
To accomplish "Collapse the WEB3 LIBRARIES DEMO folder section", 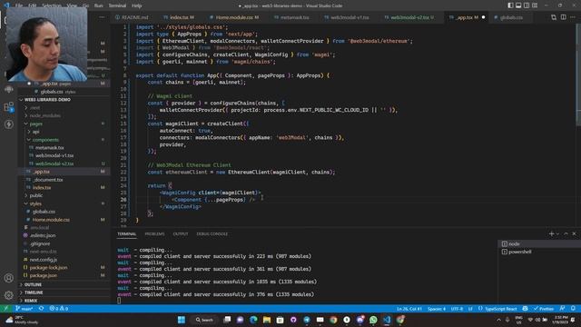I will [64, 99].
